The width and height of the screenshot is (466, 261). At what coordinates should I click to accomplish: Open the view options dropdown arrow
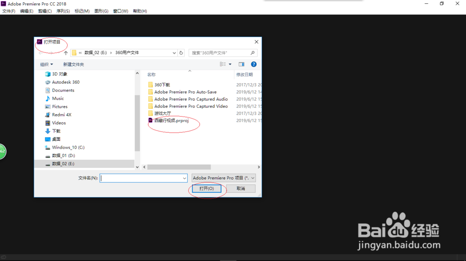pyautogui.click(x=230, y=64)
